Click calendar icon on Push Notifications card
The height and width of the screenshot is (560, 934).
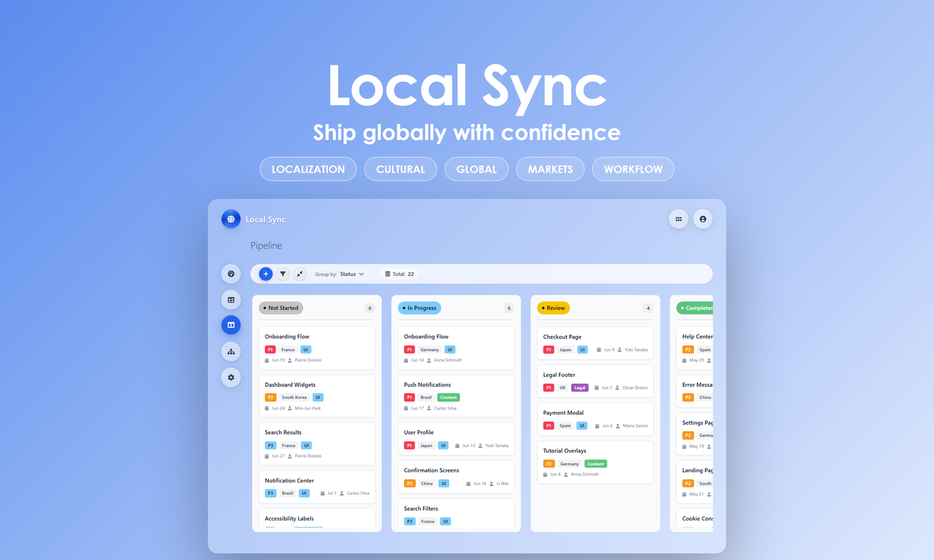[x=406, y=408]
